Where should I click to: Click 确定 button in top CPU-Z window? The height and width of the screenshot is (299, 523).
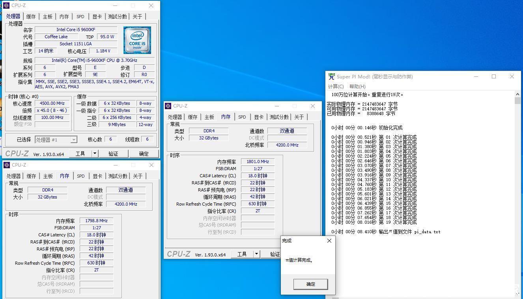pyautogui.click(x=144, y=154)
